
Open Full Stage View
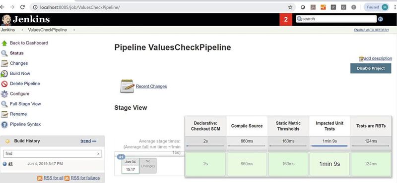(x=25, y=104)
